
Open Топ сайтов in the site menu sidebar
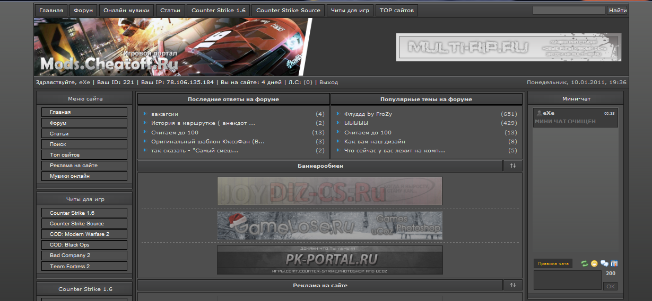tap(84, 154)
